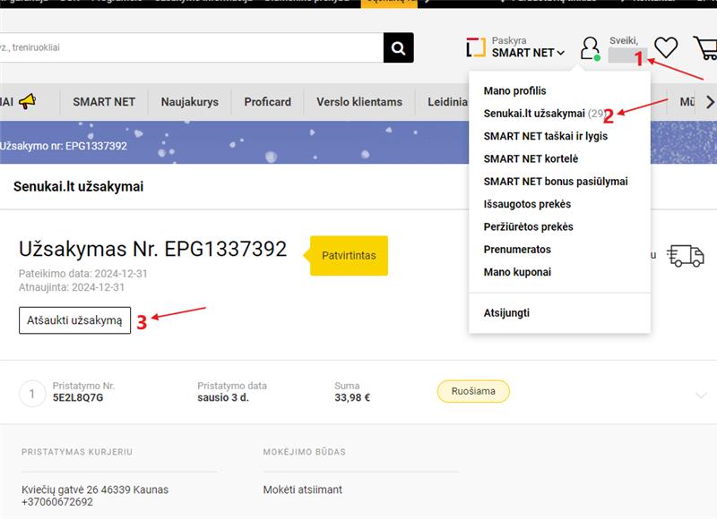Click the user account profile icon
This screenshot has width=717, height=519.
tap(591, 48)
